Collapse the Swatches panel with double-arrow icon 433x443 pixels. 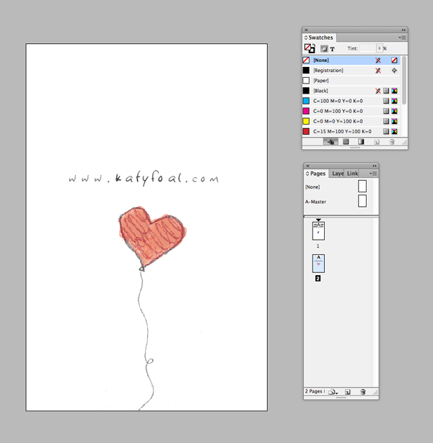(403, 30)
